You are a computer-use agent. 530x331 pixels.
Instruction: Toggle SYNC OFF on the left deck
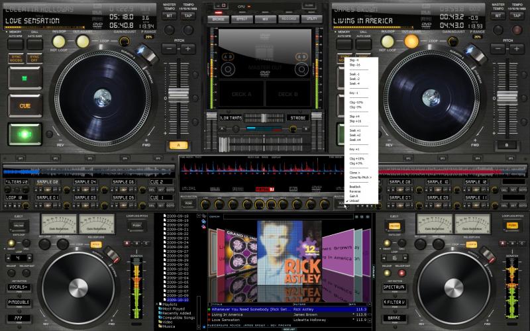34,58
